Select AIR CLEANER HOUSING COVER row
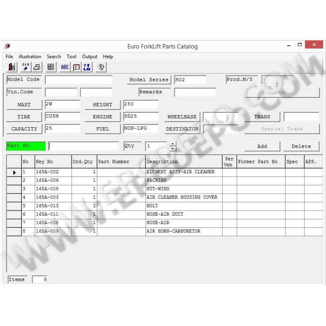326x326 pixels. coord(164,197)
